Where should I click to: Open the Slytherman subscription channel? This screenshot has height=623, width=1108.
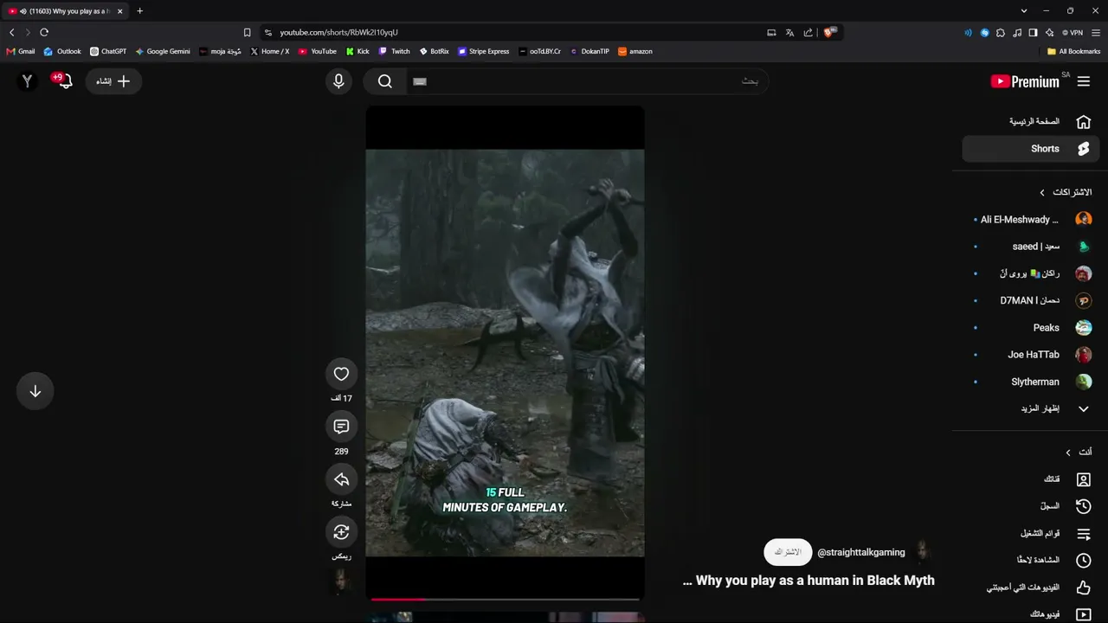(1031, 382)
